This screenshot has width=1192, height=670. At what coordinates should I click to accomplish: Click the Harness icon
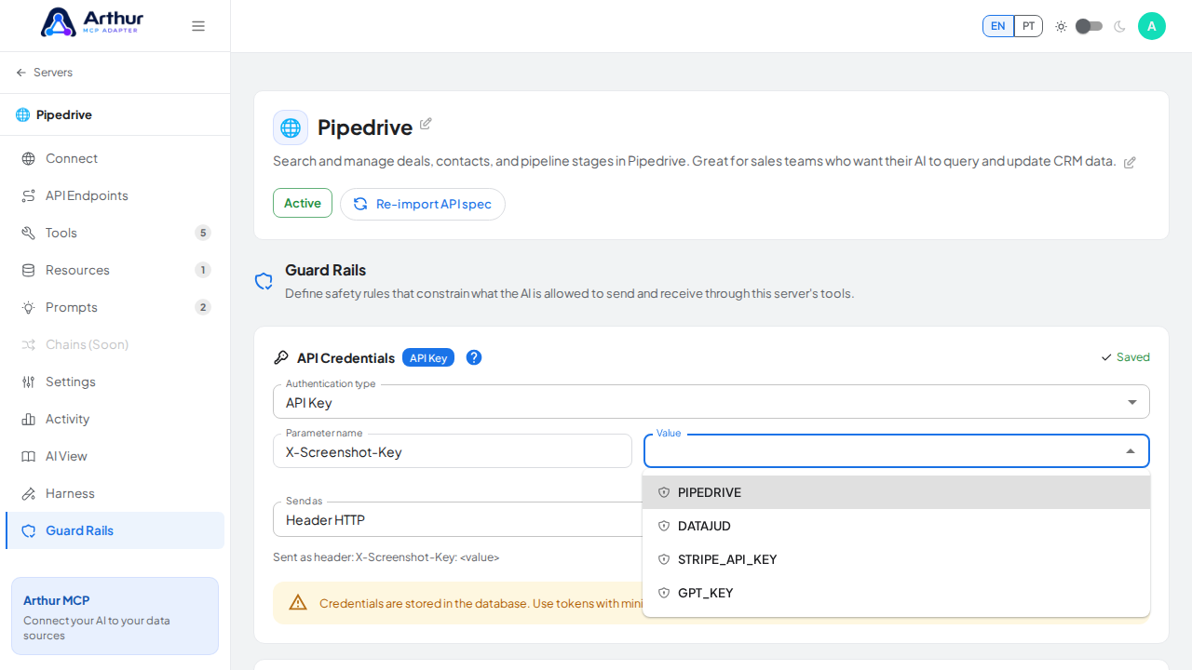(x=29, y=494)
